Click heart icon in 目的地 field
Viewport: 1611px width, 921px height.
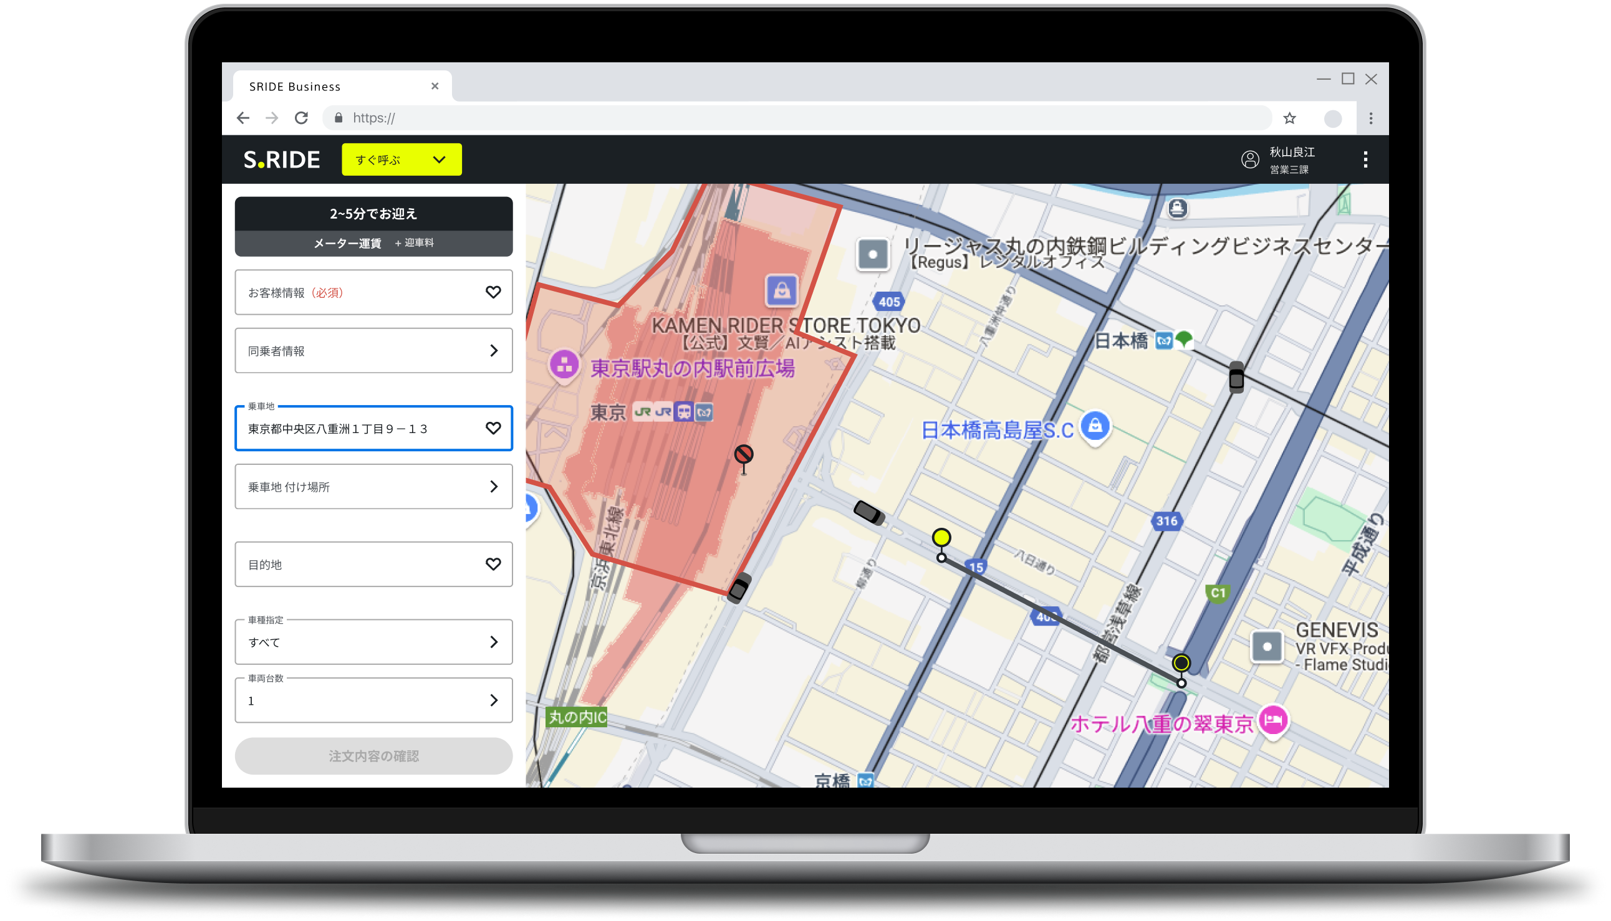(493, 564)
